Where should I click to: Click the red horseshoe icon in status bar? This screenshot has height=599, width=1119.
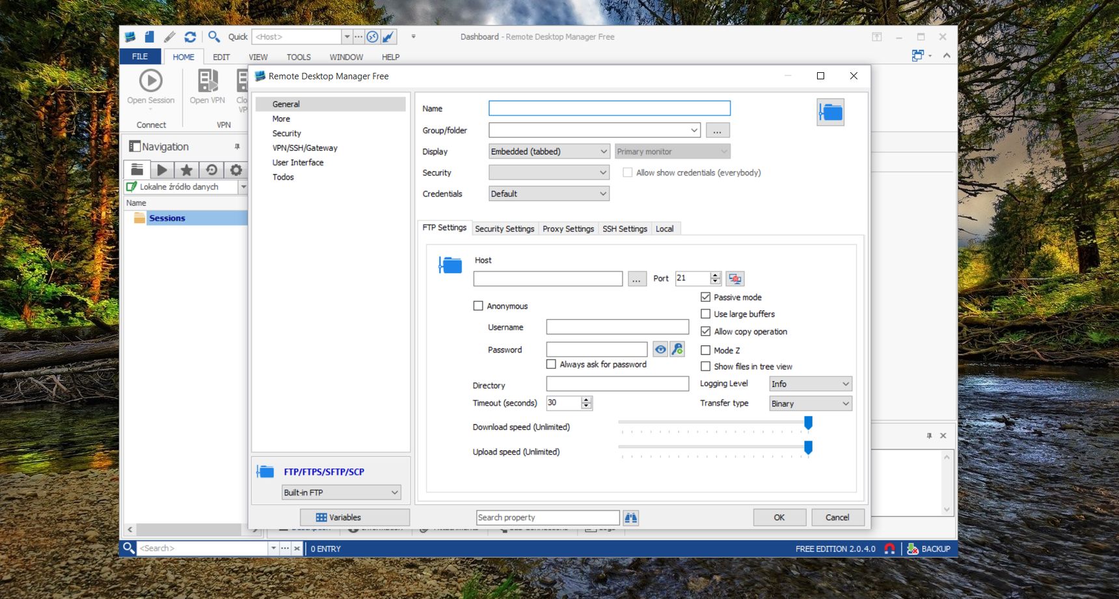(889, 549)
